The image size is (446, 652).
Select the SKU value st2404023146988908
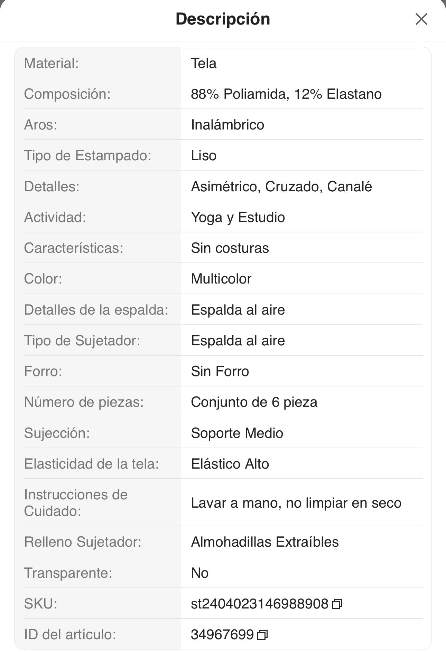point(259,604)
